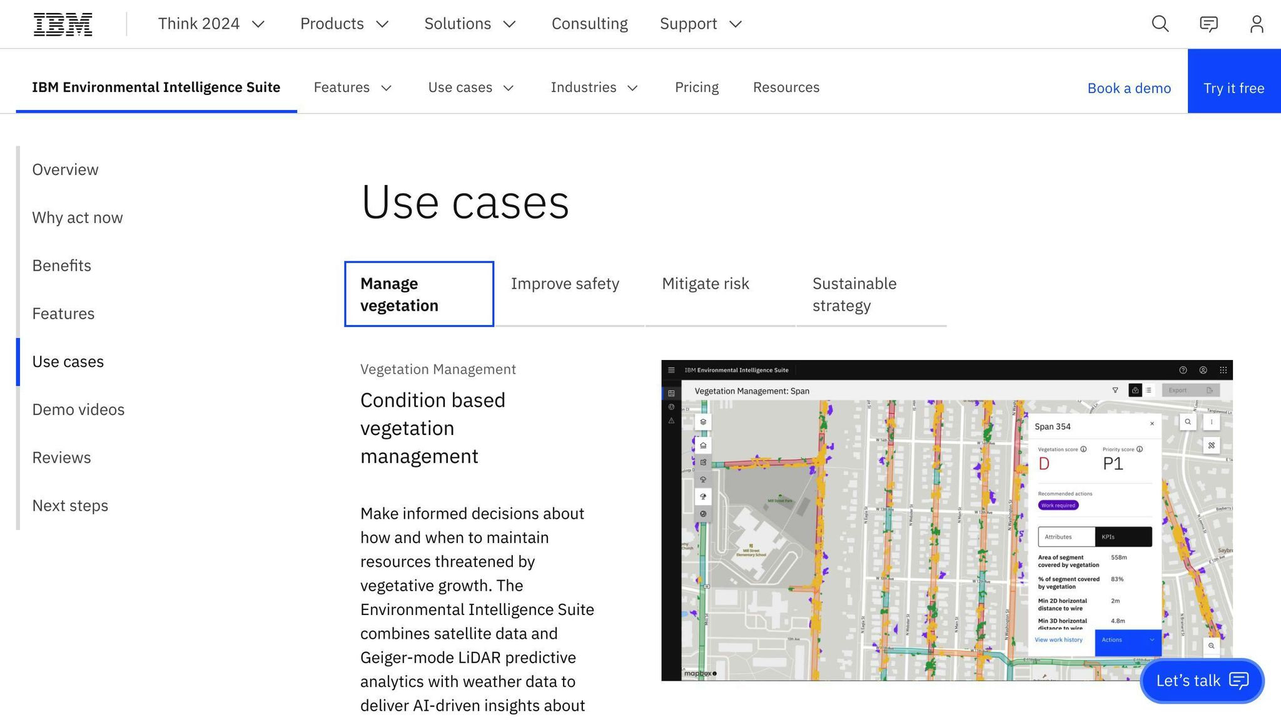
Task: Open the chat icon in top header
Action: point(1208,24)
